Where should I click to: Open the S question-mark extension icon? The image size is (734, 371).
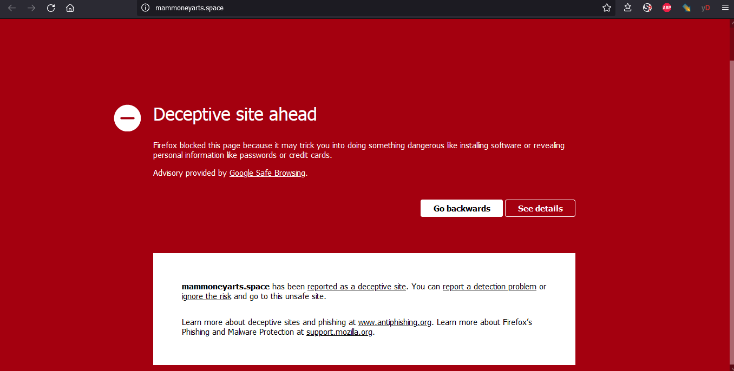pos(647,8)
